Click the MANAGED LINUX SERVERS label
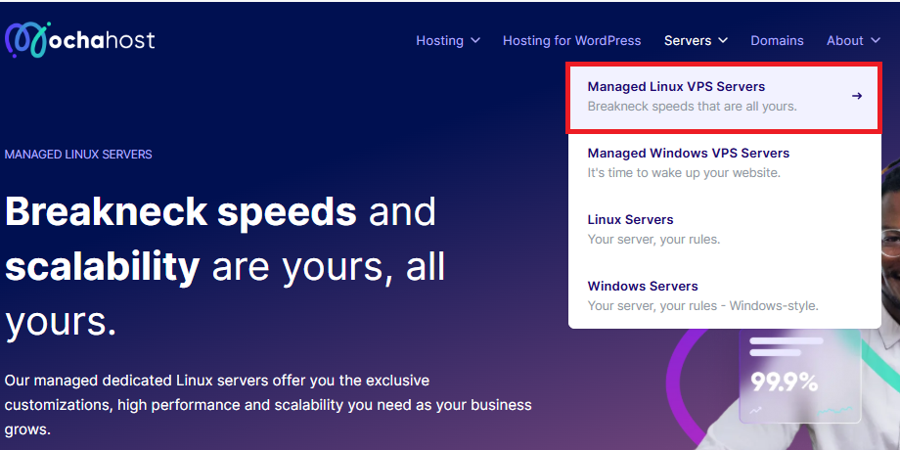This screenshot has height=450, width=900. point(78,155)
